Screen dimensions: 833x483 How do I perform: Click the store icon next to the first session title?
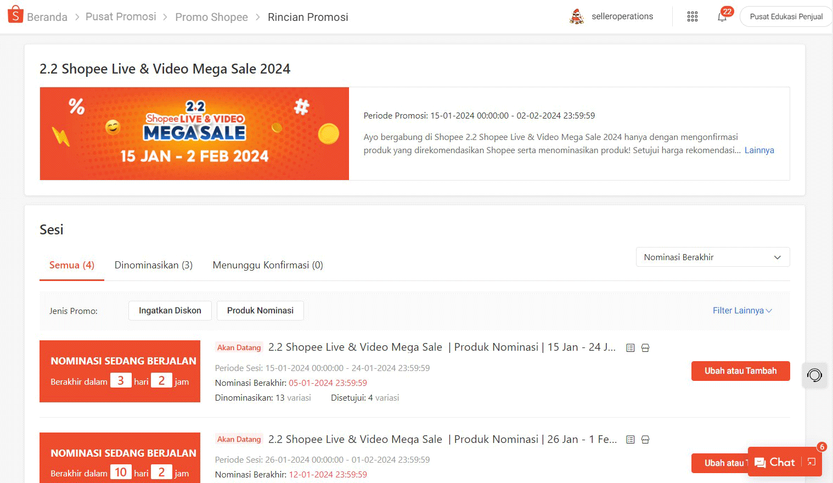point(645,347)
